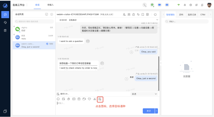Screen dimensions: 214x117
Task: Expand the send button dropdown arrow
Action: (x=156, y=111)
